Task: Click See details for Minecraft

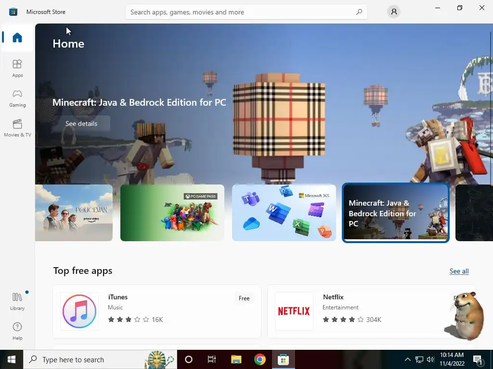Action: pos(81,123)
